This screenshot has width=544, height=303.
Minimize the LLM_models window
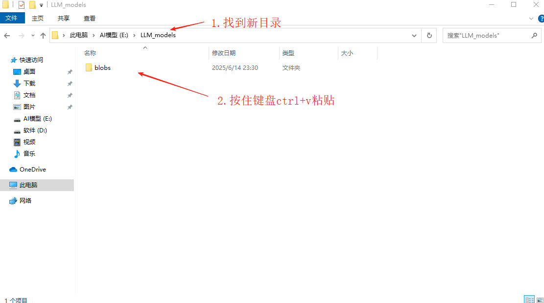[492, 4]
